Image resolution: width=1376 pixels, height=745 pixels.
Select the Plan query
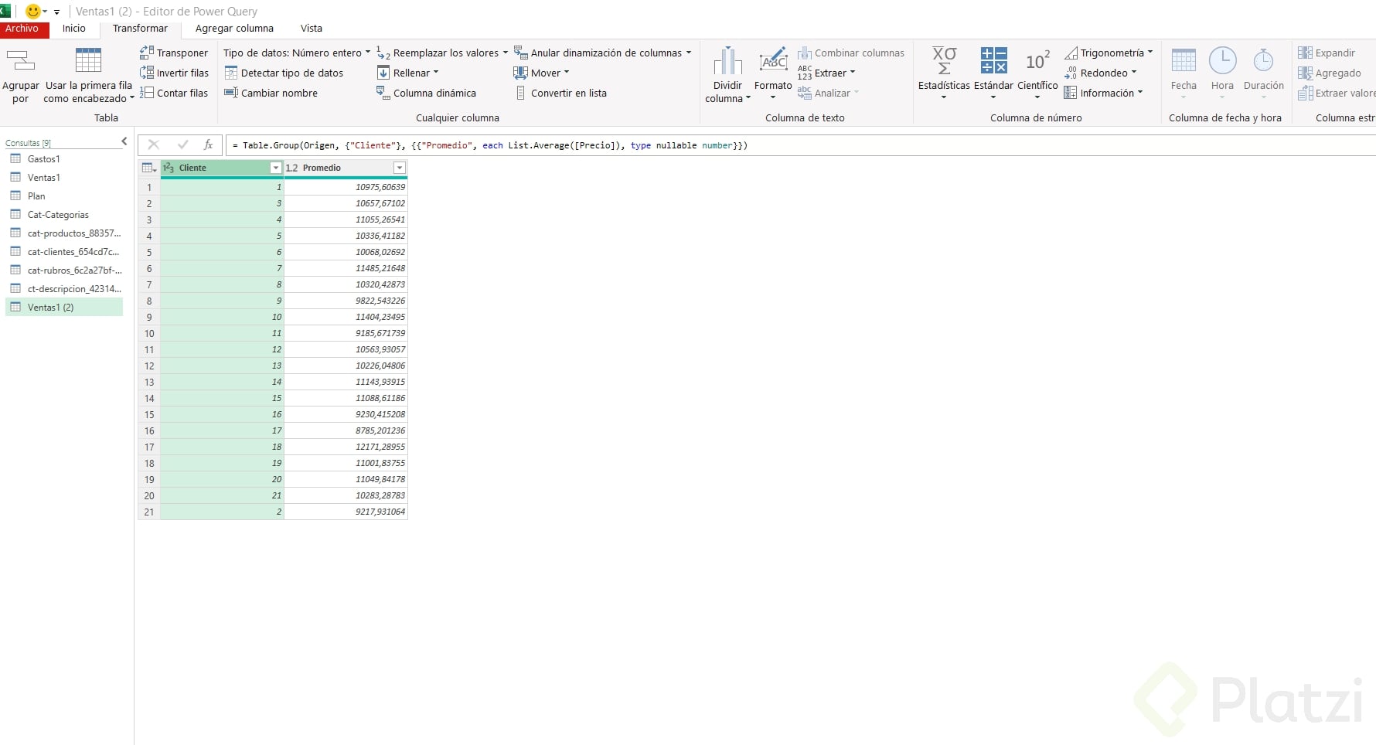(x=64, y=196)
